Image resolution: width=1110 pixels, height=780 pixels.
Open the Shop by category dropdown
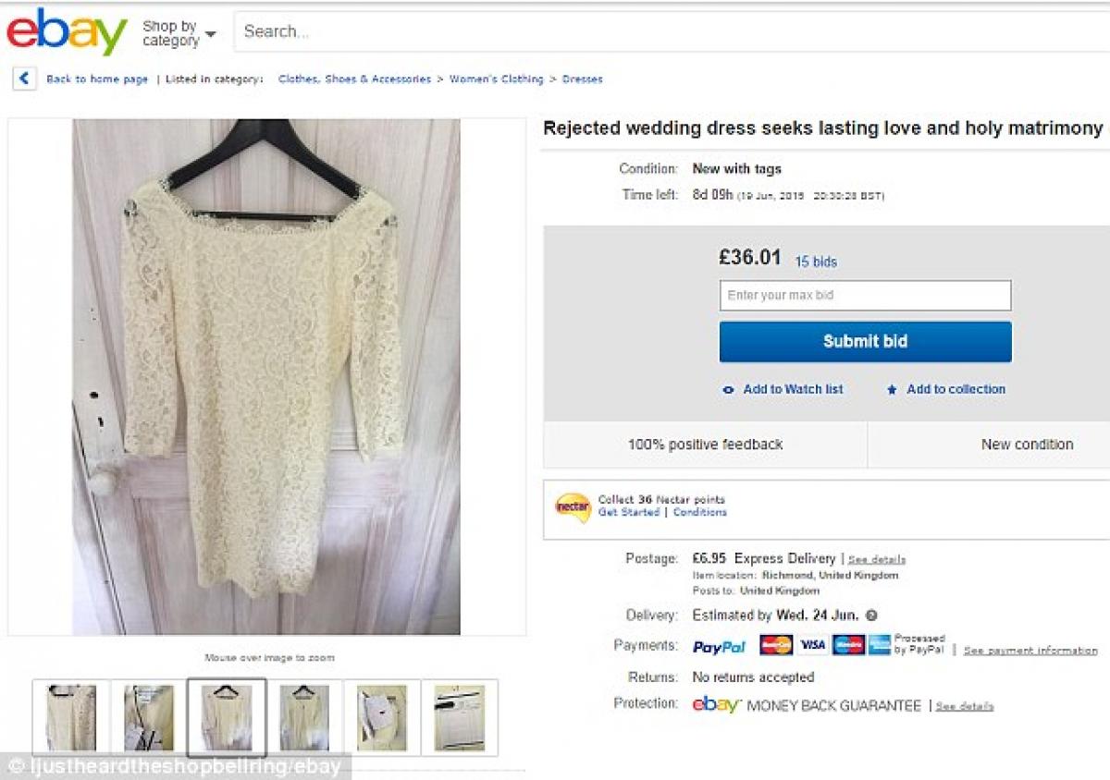point(179,34)
